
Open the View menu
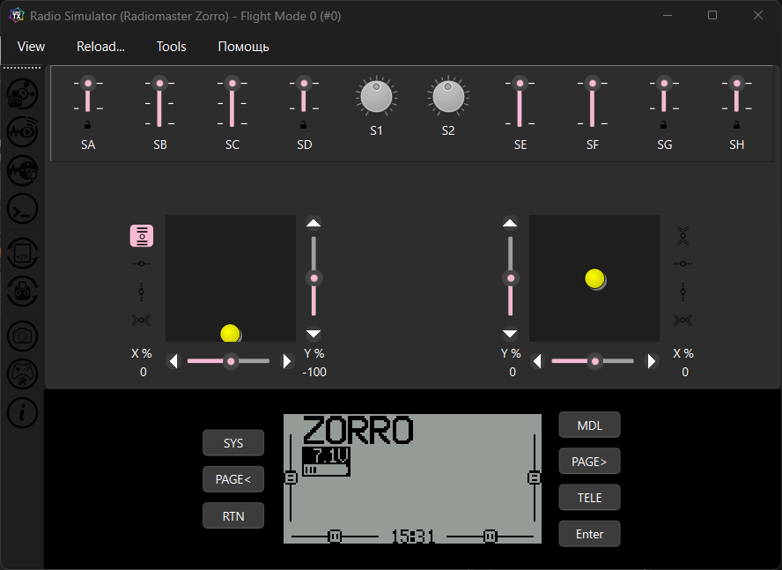click(x=31, y=47)
